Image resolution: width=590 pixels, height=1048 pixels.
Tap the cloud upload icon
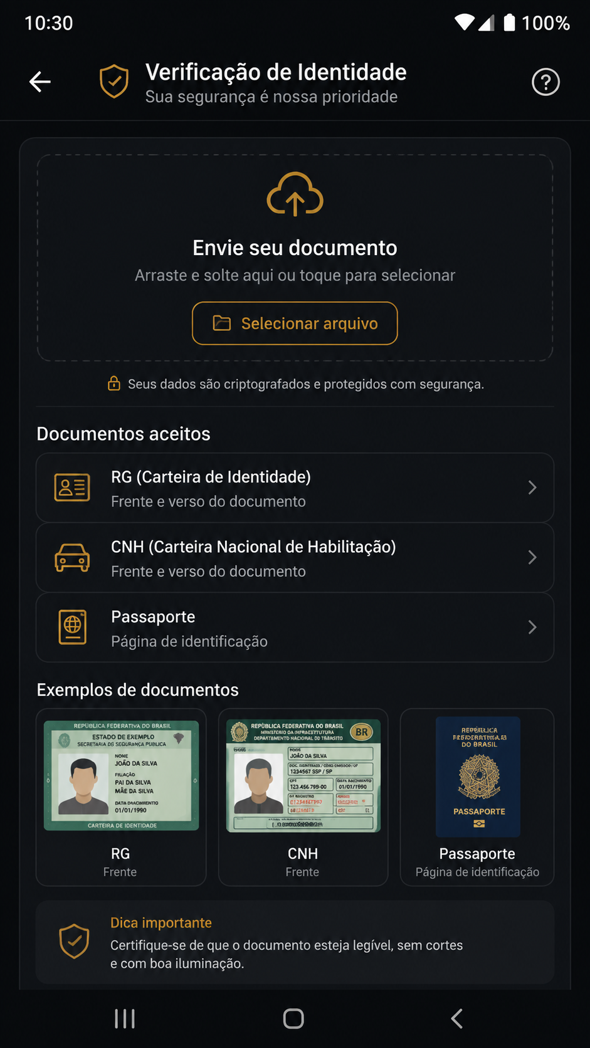(x=295, y=194)
